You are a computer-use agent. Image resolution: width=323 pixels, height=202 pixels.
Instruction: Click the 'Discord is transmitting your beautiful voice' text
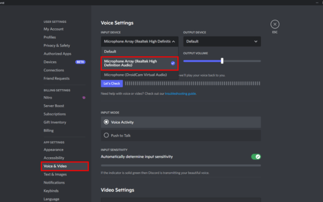pos(179,173)
